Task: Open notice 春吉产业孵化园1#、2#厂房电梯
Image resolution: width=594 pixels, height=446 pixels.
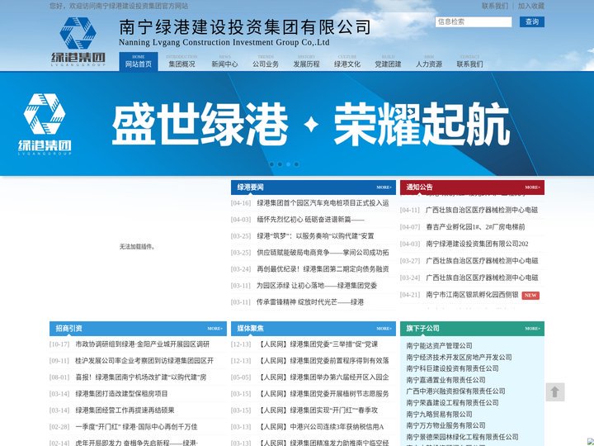Action: 475,227
